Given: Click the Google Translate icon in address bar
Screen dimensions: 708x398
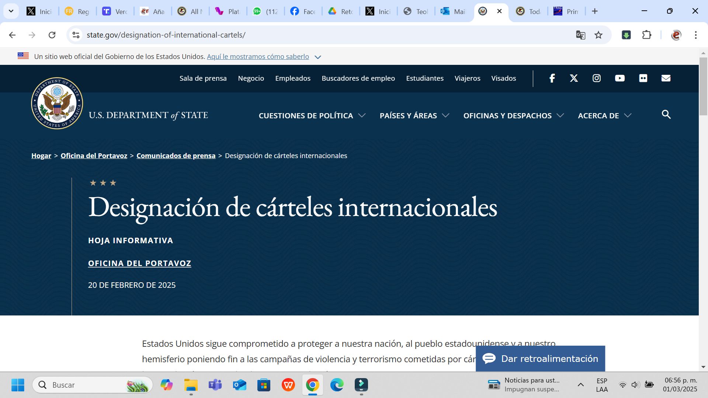Looking at the screenshot, I should 581,35.
